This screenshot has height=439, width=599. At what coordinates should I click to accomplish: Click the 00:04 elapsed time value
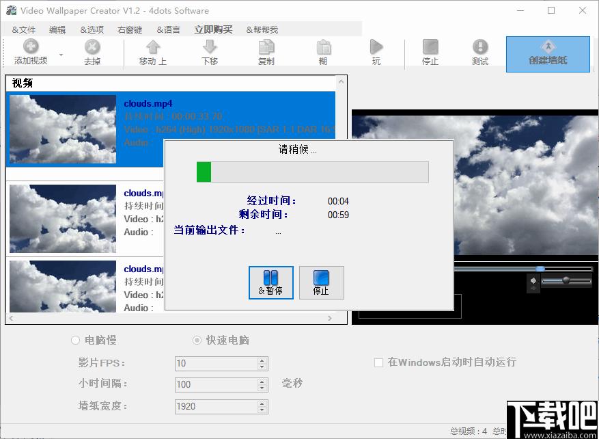338,202
